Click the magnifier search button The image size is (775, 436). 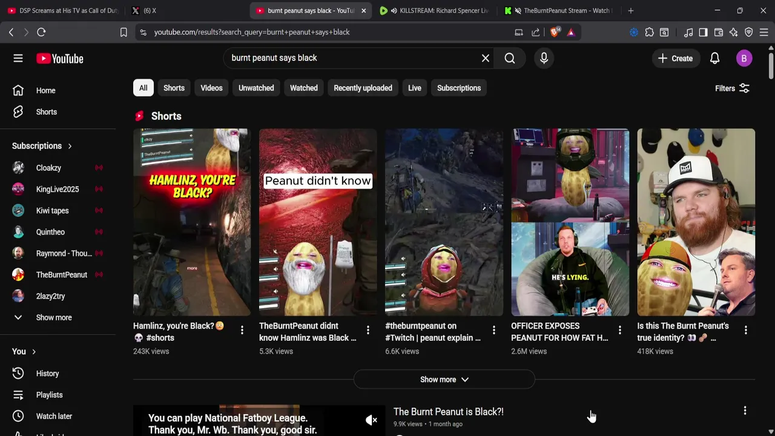coord(510,58)
